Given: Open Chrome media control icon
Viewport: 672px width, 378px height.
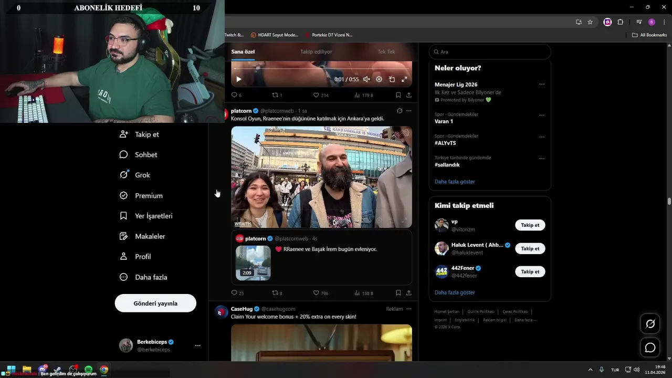Looking at the screenshot, I should click(x=639, y=22).
